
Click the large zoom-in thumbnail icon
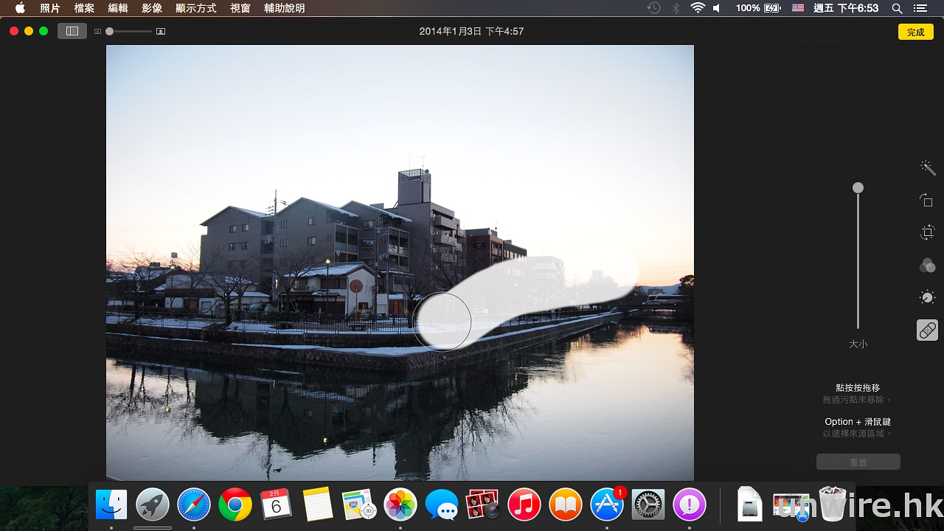pos(161,32)
